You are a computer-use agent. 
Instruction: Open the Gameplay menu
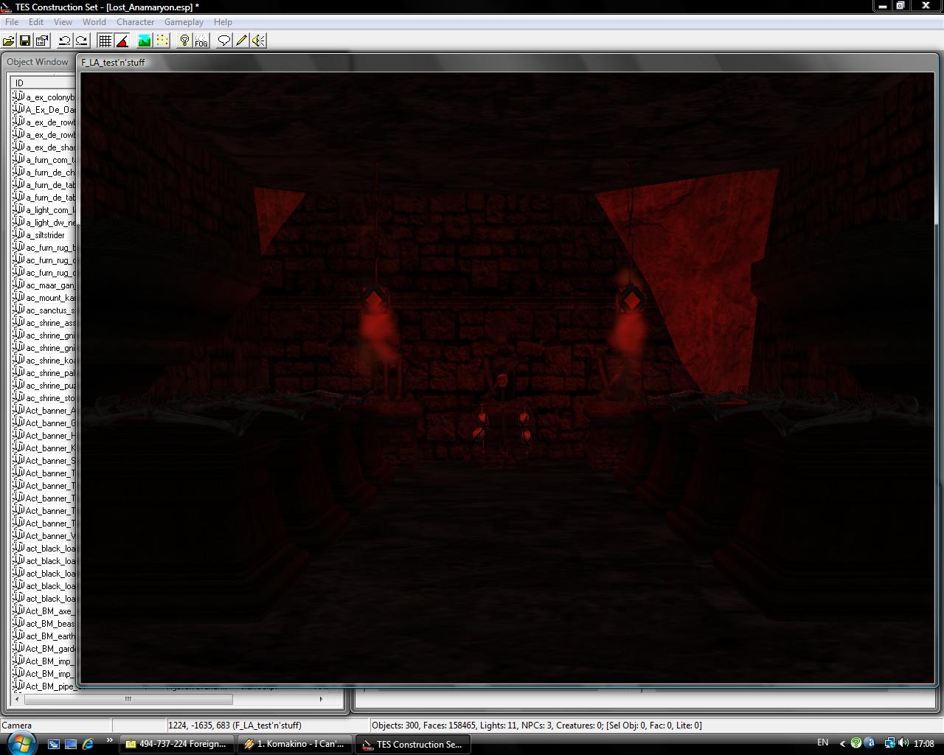tap(184, 22)
